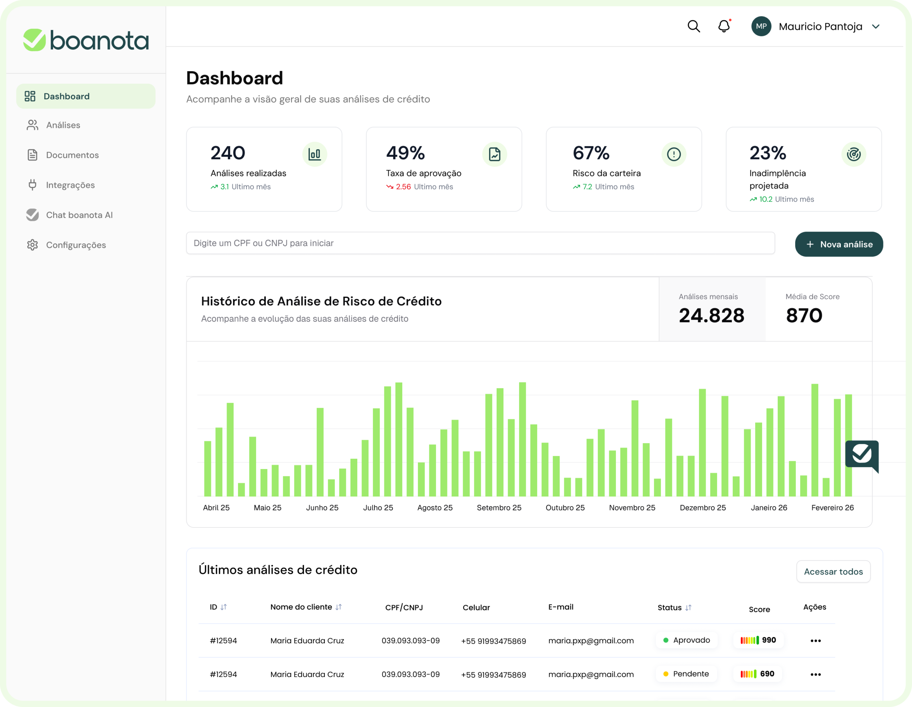Expand the Mauricio Pantoja account dropdown
This screenshot has width=912, height=707.
coord(876,27)
